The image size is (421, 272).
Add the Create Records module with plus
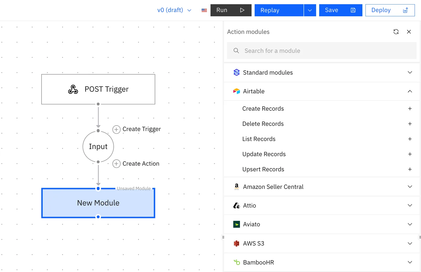click(410, 109)
